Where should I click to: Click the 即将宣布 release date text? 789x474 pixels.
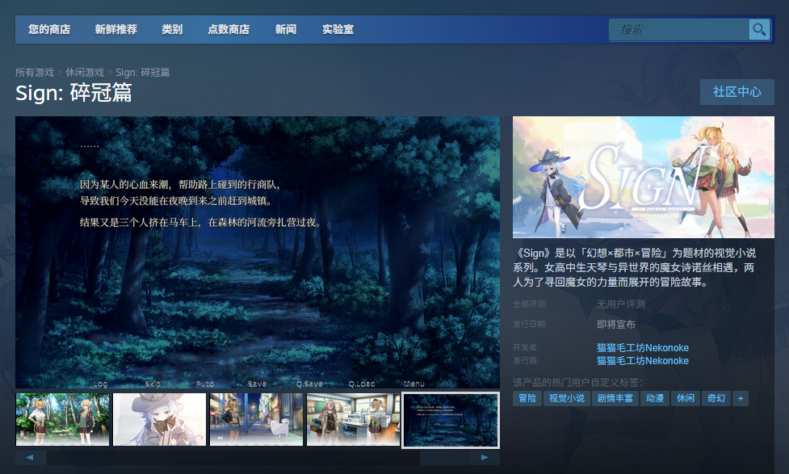[x=616, y=325]
